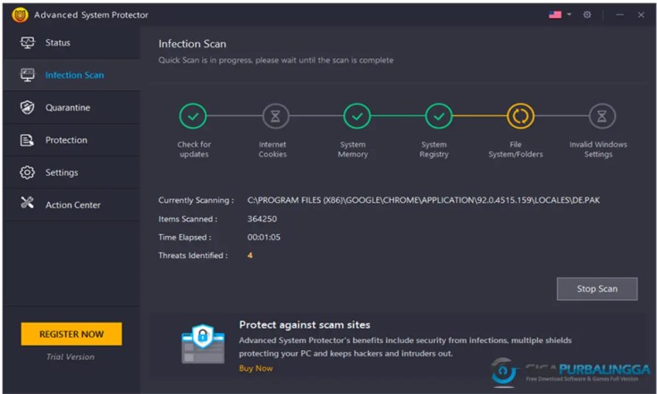Click the US flag language icon
The width and height of the screenshot is (657, 394).
click(555, 14)
